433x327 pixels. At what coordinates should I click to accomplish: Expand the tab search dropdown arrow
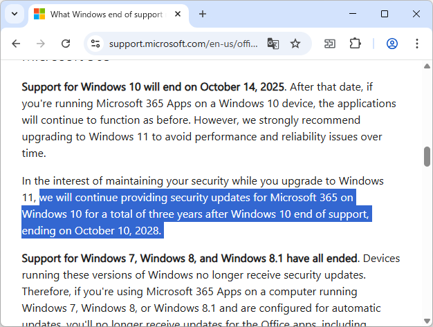click(15, 14)
